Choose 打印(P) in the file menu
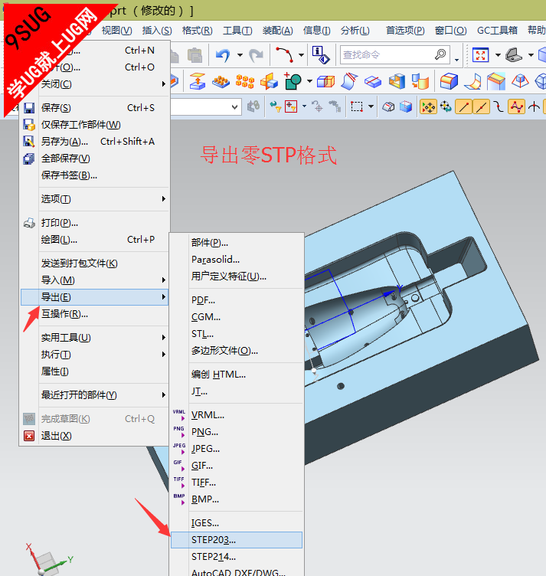The width and height of the screenshot is (546, 576). point(95,223)
